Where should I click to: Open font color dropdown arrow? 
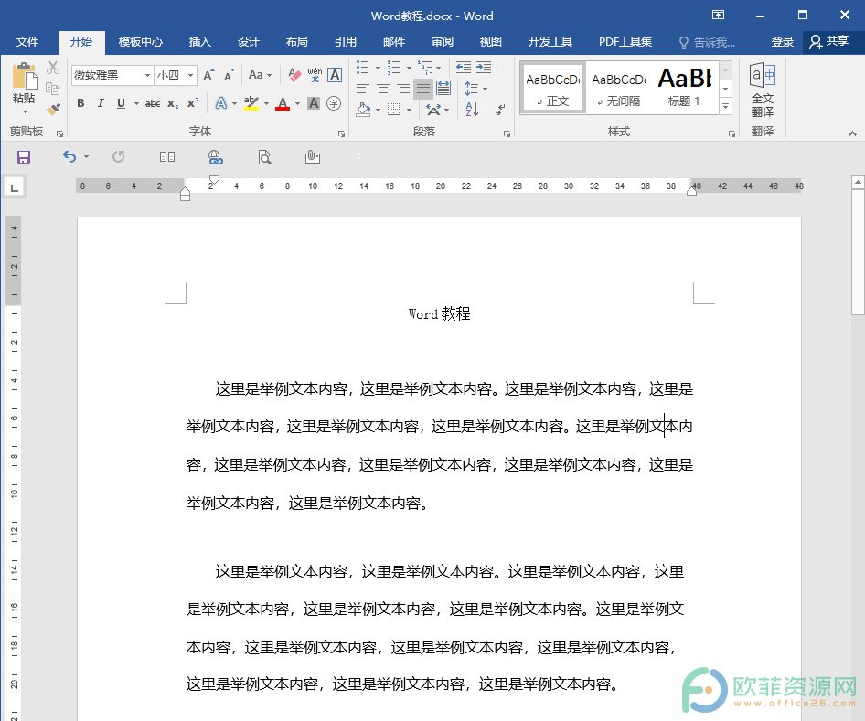[297, 103]
